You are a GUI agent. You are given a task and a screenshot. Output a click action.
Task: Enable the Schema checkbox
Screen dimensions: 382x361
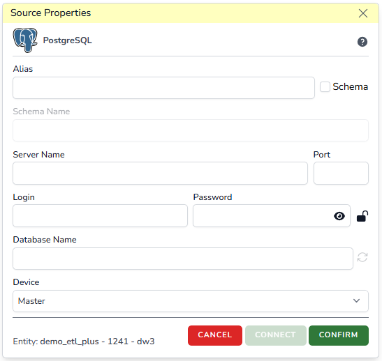325,87
